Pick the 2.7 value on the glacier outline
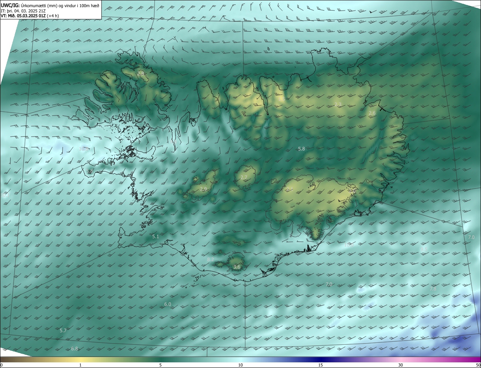481x368 pixels. pyautogui.click(x=244, y=178)
